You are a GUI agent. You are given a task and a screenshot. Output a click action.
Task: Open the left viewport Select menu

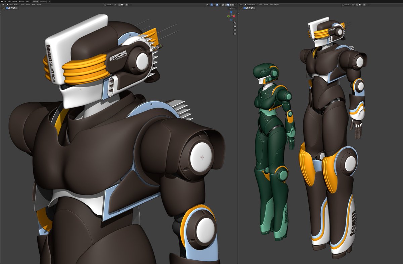pyautogui.click(x=28, y=5)
